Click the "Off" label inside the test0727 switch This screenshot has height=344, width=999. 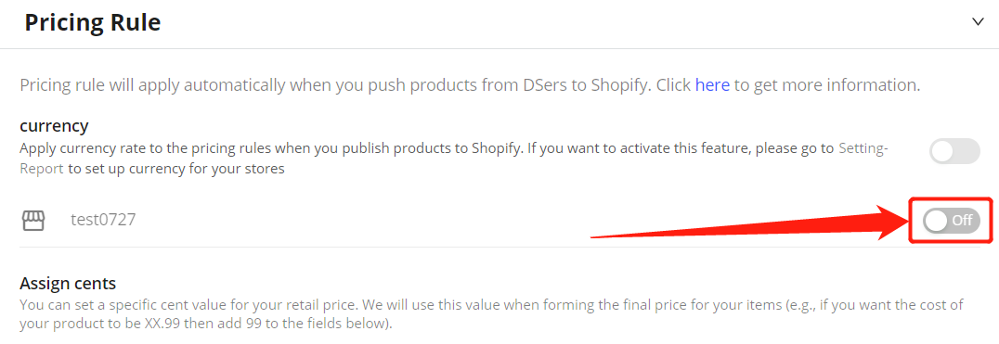coord(962,221)
